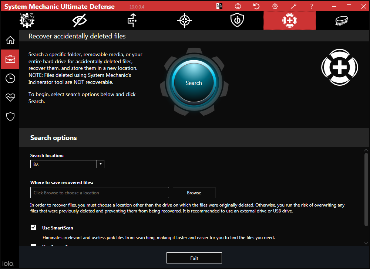Select the crossed-out eye privacy category
The image size is (370, 269).
pos(80,20)
